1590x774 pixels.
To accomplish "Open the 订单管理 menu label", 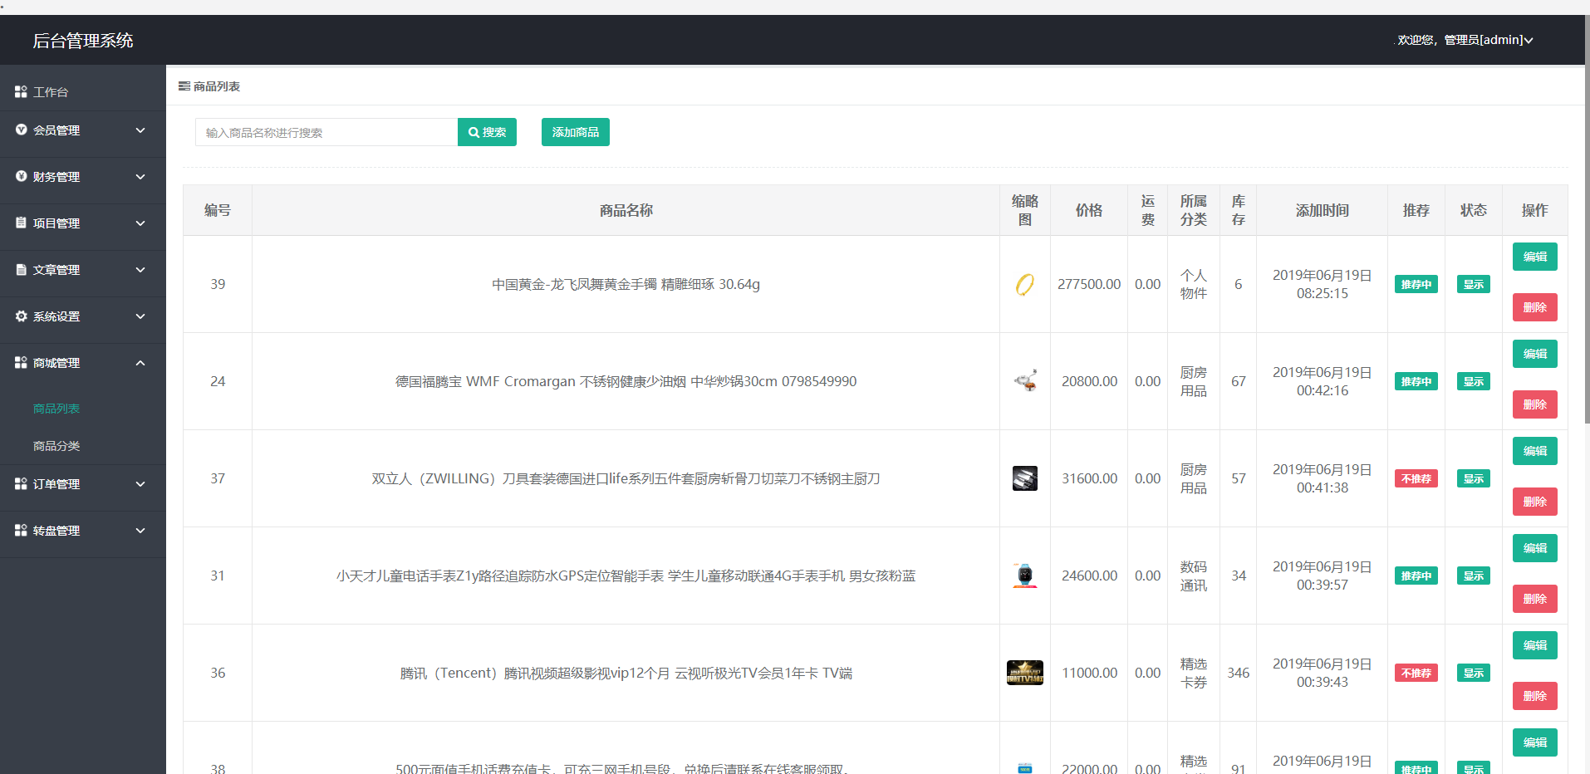I will (56, 484).
